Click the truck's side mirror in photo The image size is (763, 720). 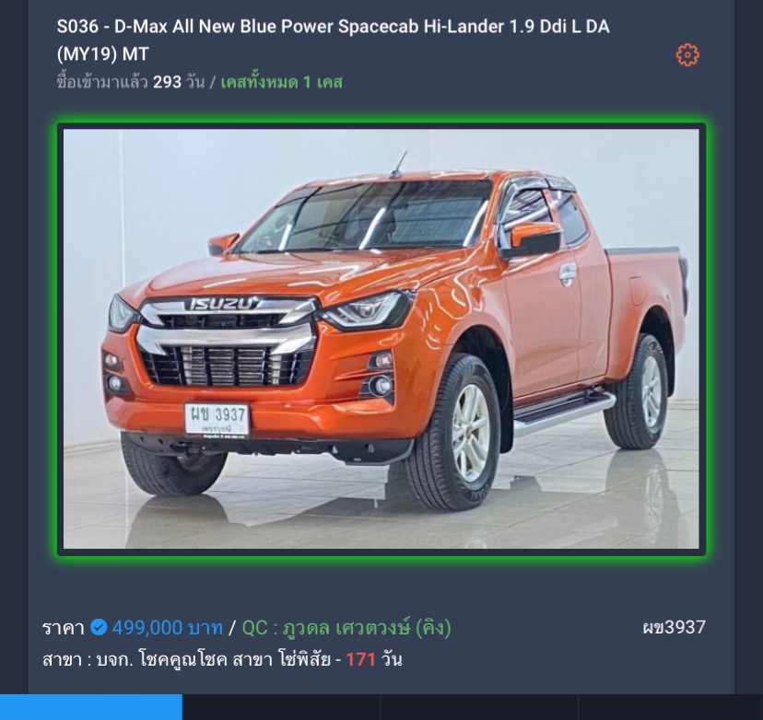(x=532, y=239)
